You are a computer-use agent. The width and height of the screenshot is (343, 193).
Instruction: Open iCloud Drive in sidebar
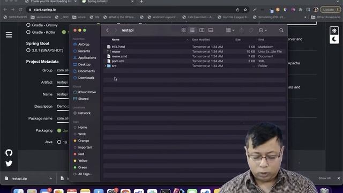tap(87, 92)
